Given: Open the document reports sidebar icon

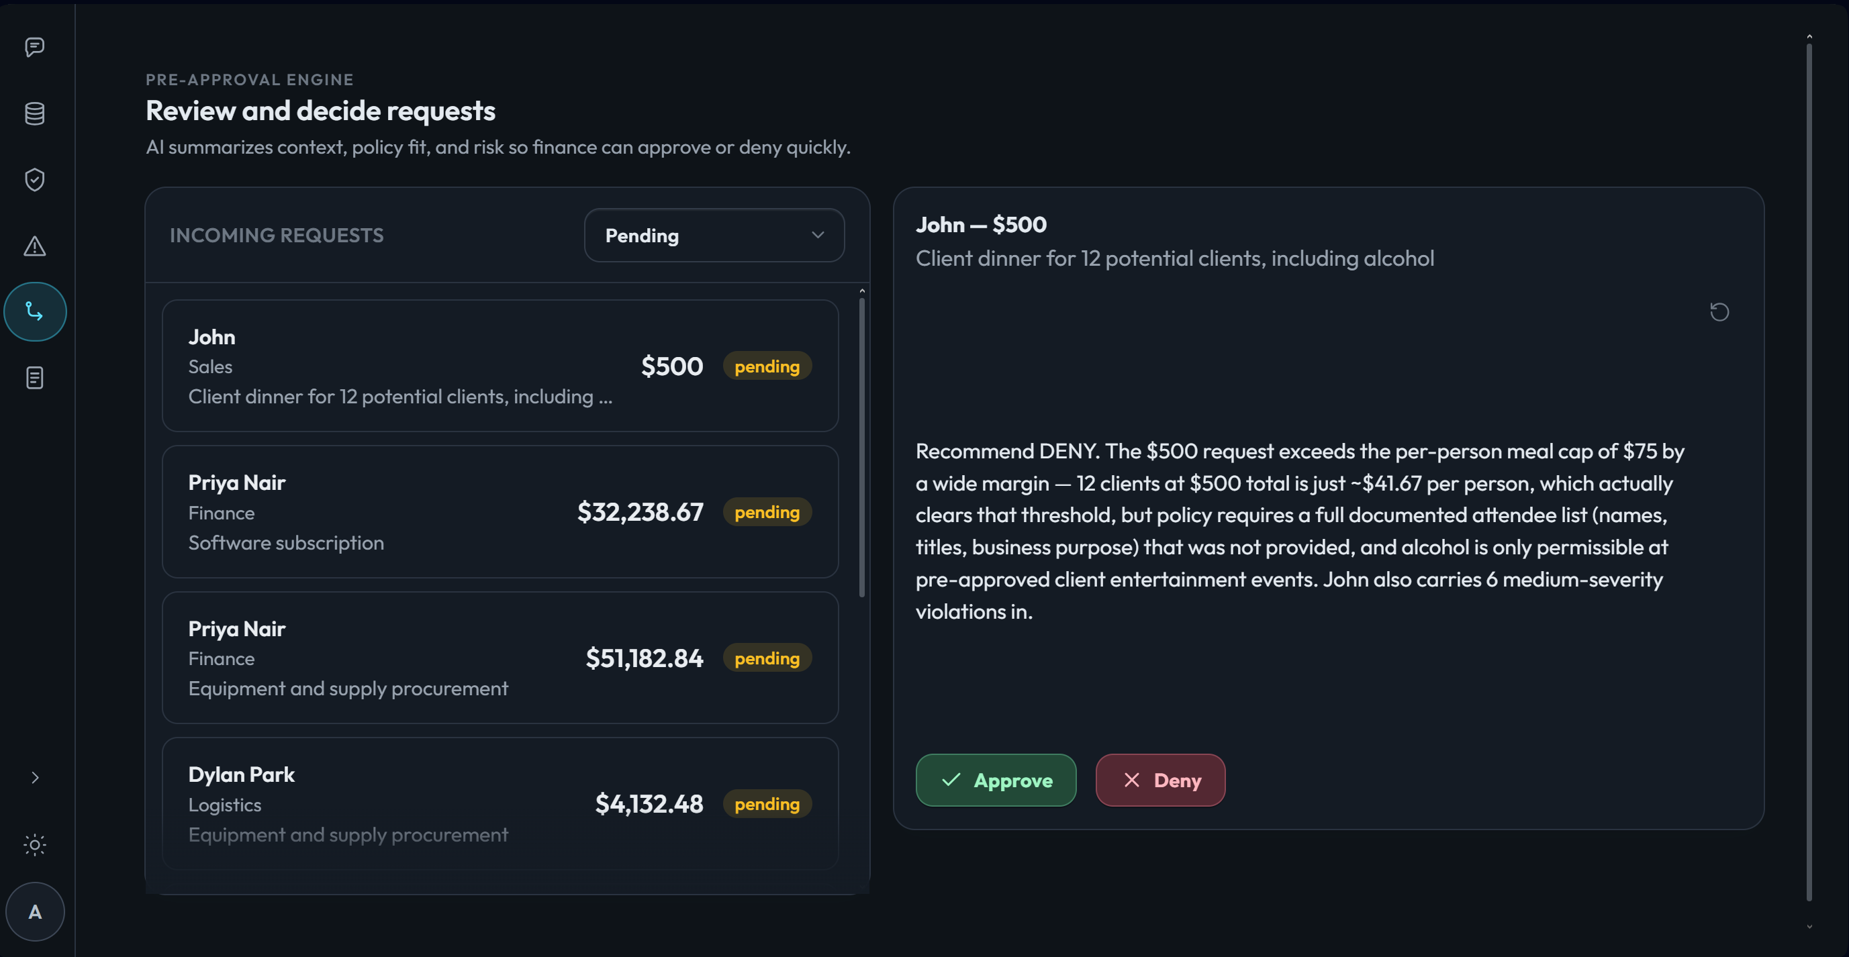Looking at the screenshot, I should [34, 377].
